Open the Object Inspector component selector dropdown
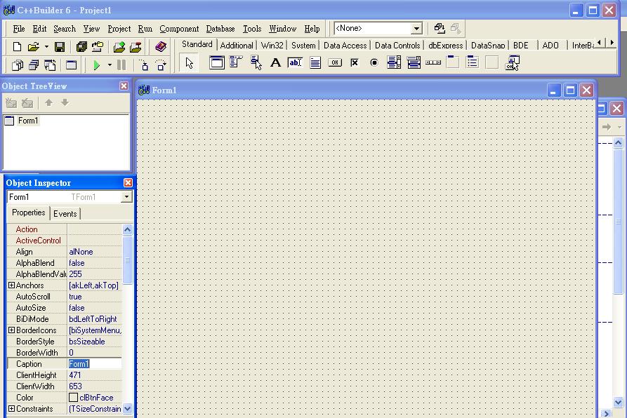The image size is (627, 418). pyautogui.click(x=126, y=197)
